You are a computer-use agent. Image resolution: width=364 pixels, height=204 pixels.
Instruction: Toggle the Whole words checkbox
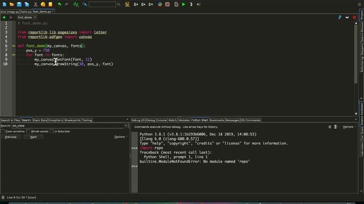click(x=28, y=131)
